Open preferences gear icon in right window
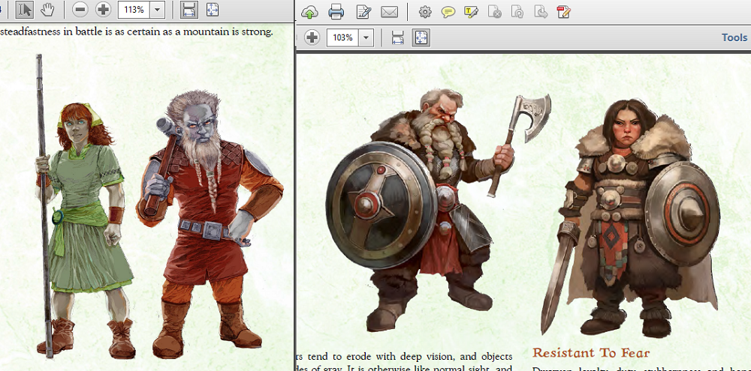Viewport: 751px width, 371px height. (425, 12)
